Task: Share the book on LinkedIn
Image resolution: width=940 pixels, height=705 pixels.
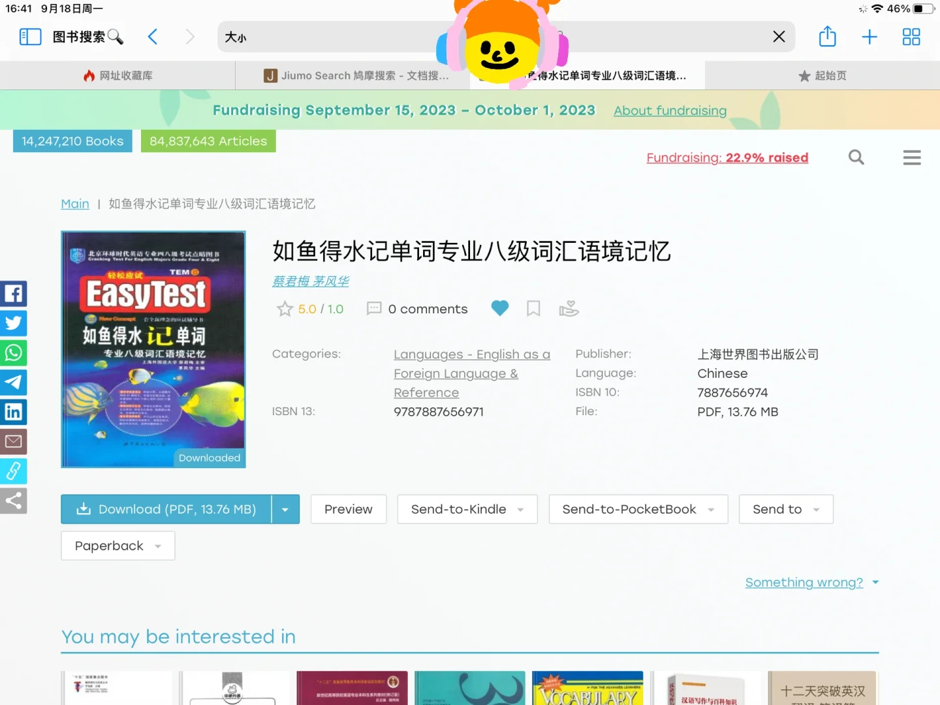Action: coord(13,412)
